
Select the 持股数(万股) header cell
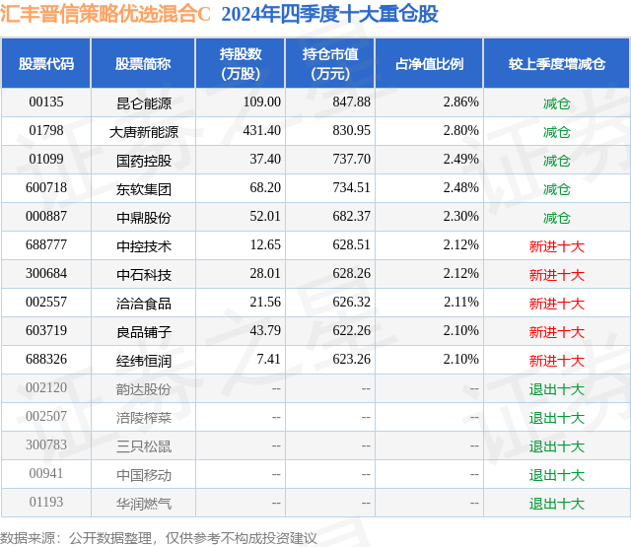click(x=241, y=63)
